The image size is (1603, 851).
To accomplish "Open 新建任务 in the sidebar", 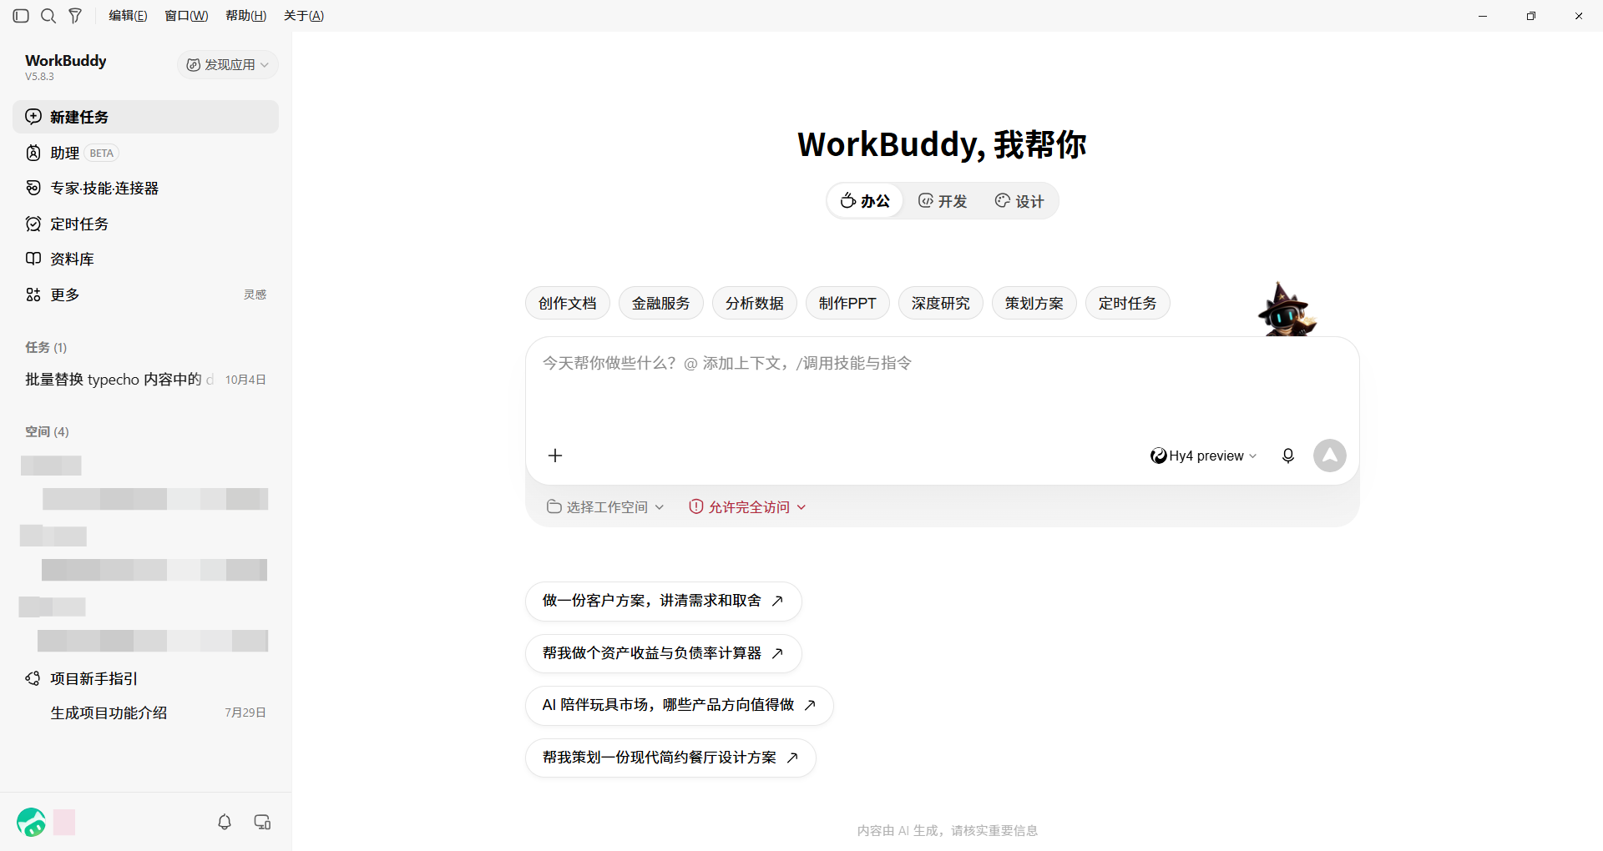I will point(145,117).
